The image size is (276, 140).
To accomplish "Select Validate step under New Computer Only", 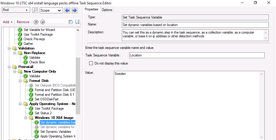I will (35, 76).
